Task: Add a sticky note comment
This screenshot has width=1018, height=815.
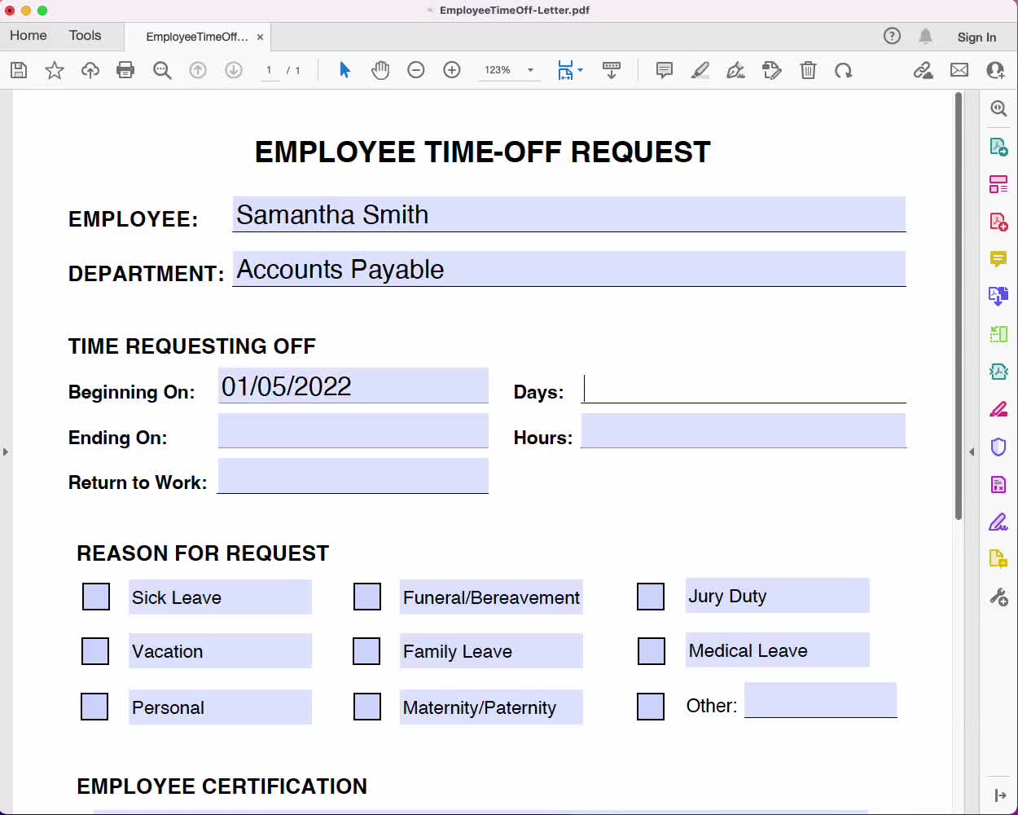Action: (x=664, y=70)
